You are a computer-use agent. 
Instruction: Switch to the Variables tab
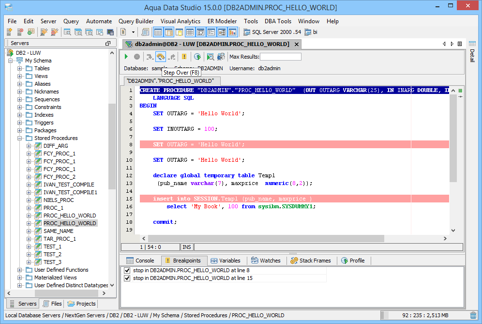[226, 261]
